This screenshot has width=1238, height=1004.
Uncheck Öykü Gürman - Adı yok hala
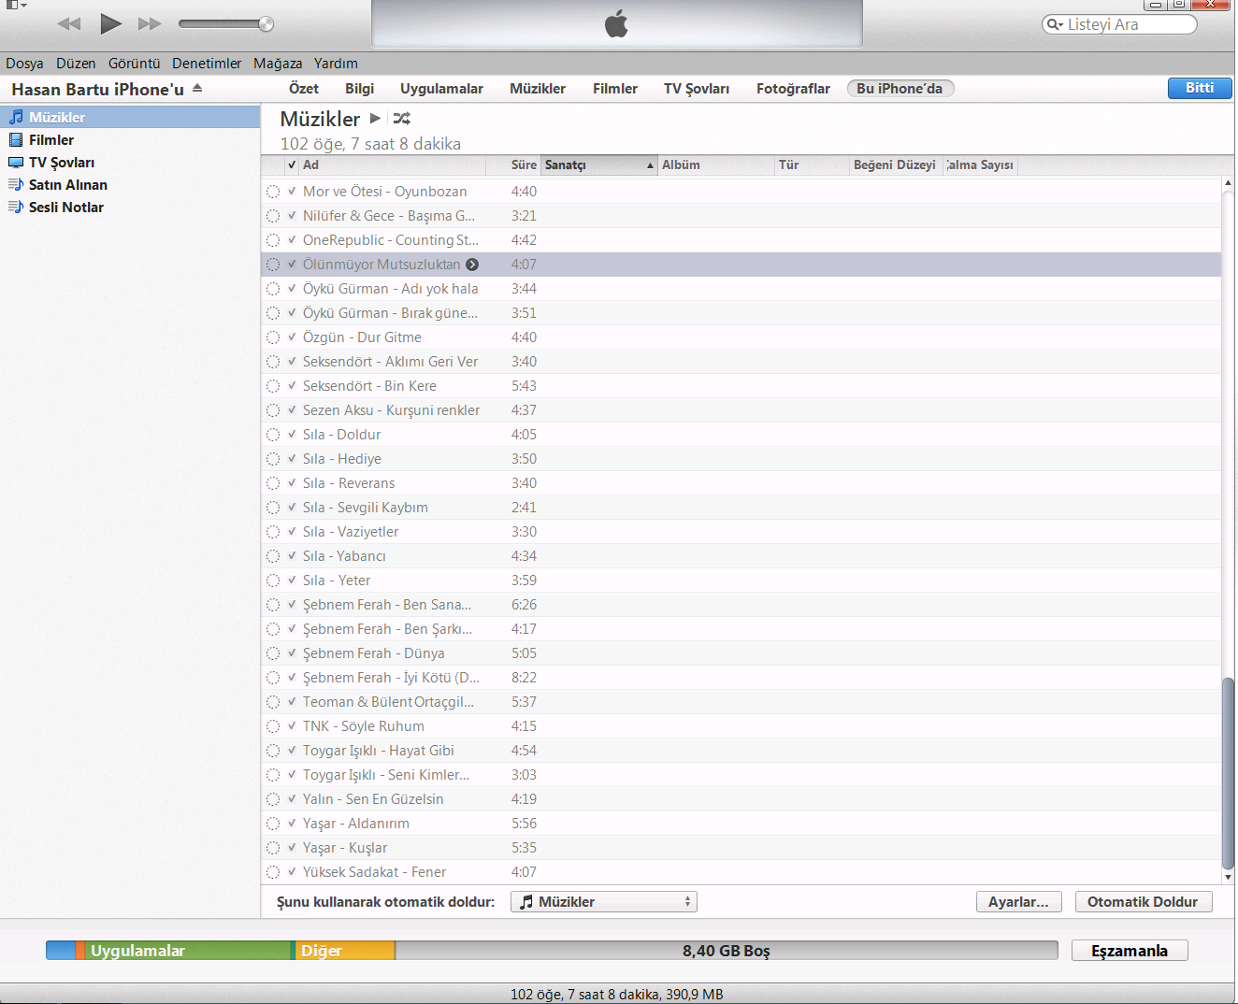point(292,289)
